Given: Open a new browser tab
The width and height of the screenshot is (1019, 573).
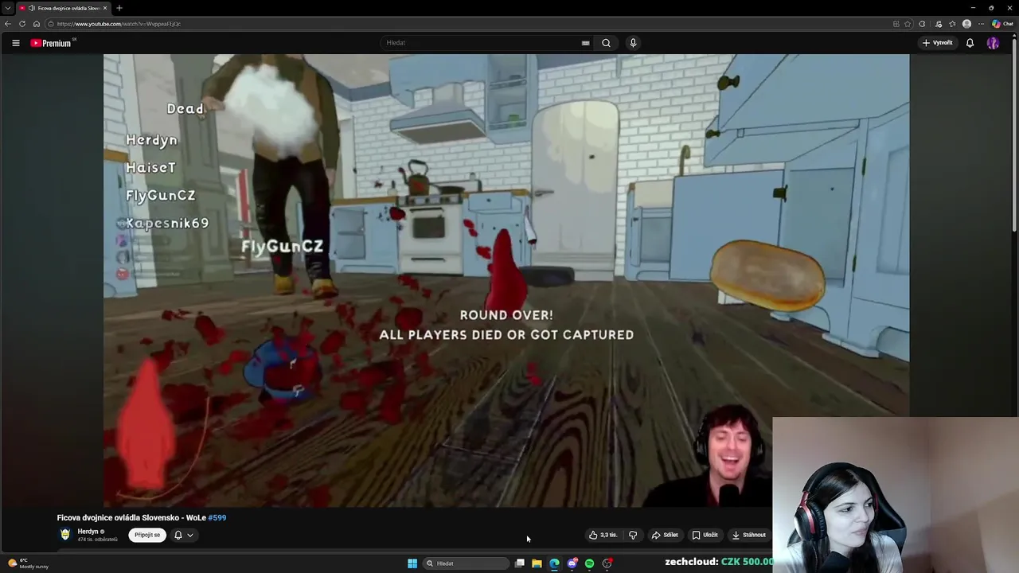Looking at the screenshot, I should [119, 8].
